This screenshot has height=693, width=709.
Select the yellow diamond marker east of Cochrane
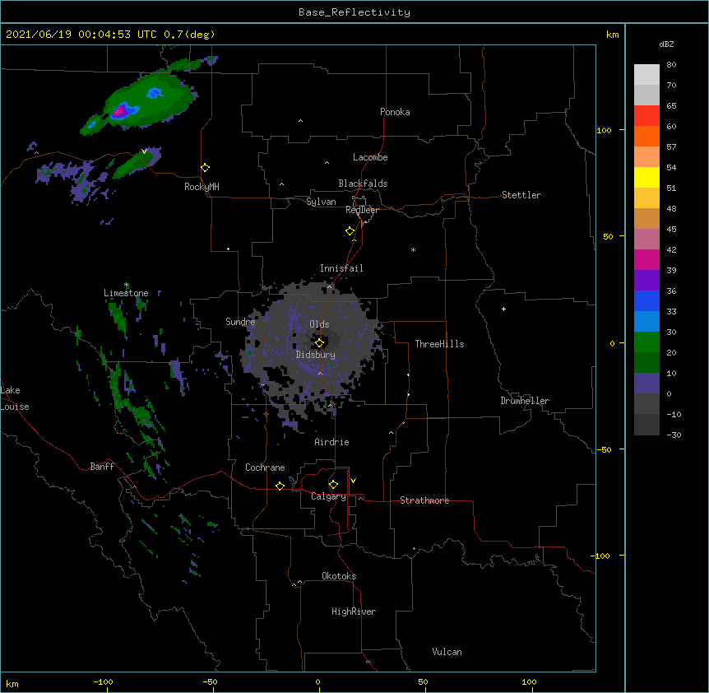pyautogui.click(x=280, y=486)
